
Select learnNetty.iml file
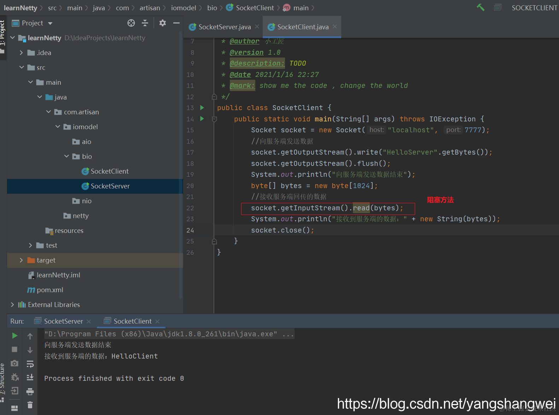click(54, 275)
